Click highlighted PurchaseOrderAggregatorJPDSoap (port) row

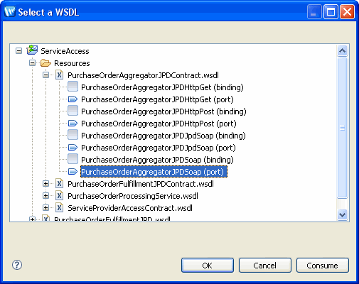point(154,172)
